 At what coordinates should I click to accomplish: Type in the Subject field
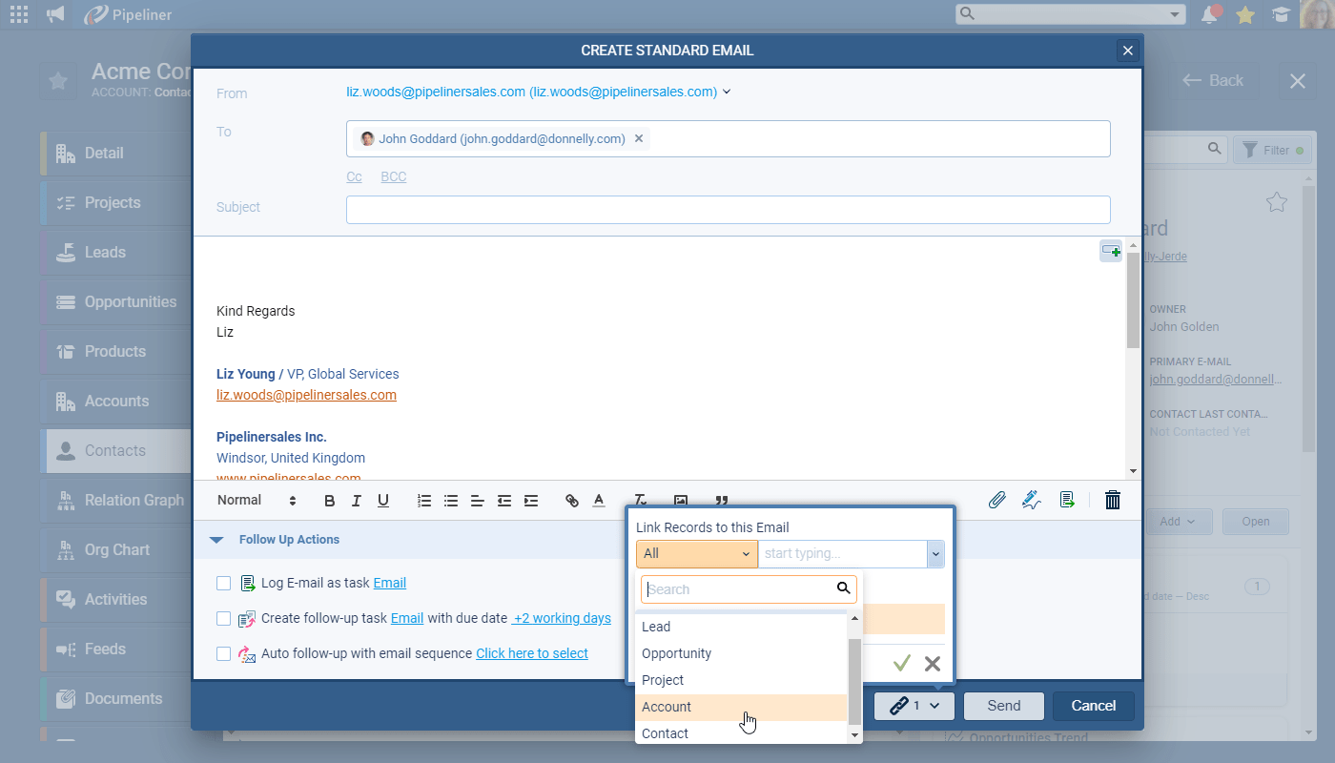(x=728, y=210)
